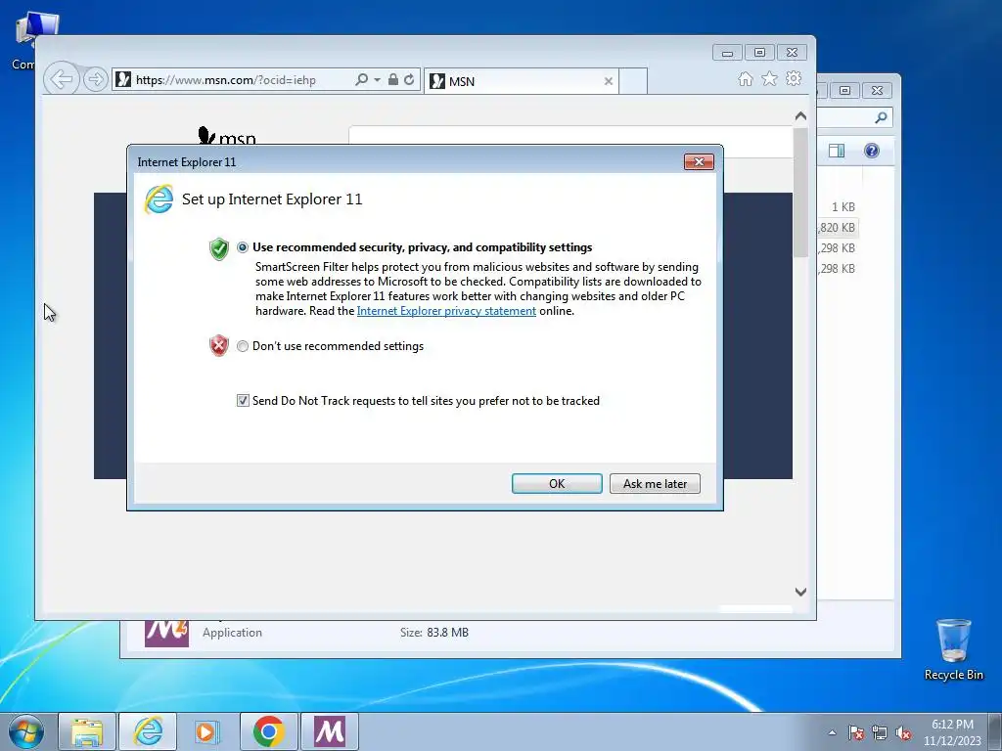
Task: Toggle Send Do Not Track requests checkbox
Action: tap(243, 400)
